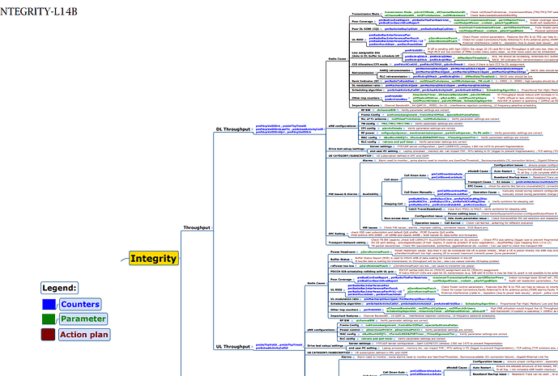Image resolution: width=558 pixels, height=376 pixels.
Task: Select the Operation Cause node
Action: (484, 192)
